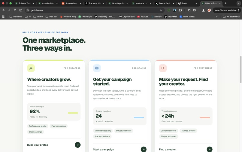Open the YouTube bookmark
The image size is (242, 152).
143,17
